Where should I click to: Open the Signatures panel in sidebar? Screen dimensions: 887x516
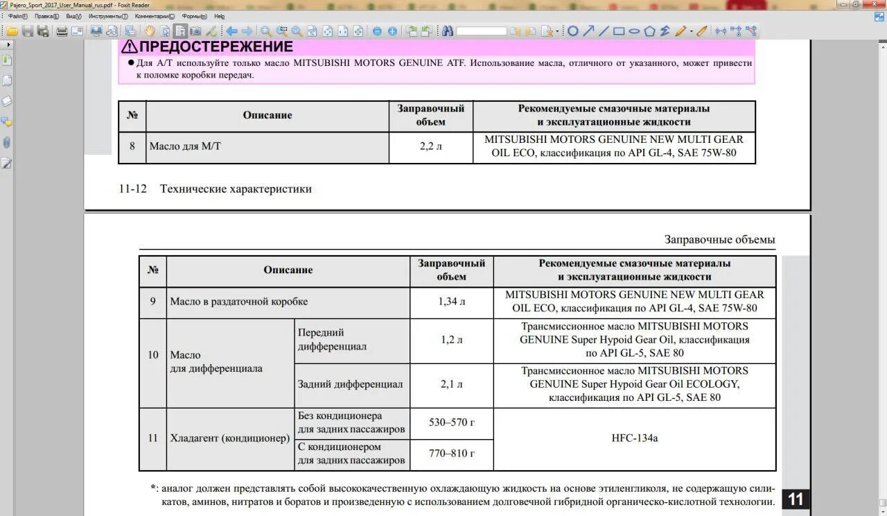pos(7,164)
